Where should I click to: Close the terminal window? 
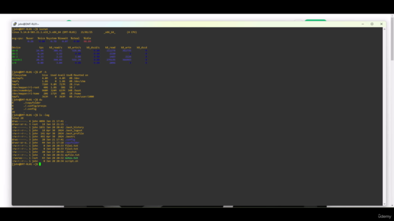381,24
